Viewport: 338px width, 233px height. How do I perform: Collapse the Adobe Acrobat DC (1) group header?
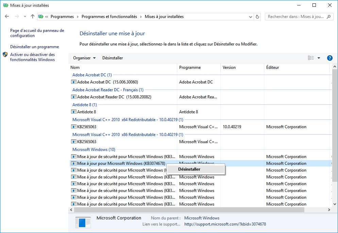click(x=92, y=75)
